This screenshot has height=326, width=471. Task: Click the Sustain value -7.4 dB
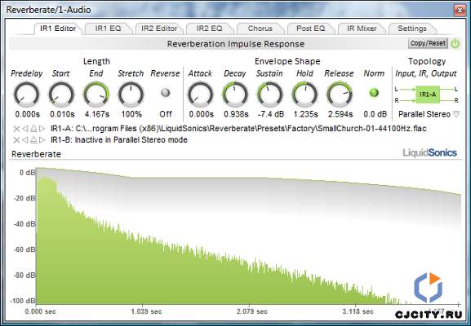[x=271, y=114]
